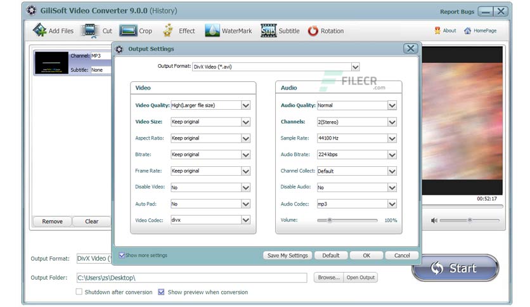530x307 pixels.
Task: Click the 00:52:17 time readout
Action: click(x=487, y=199)
